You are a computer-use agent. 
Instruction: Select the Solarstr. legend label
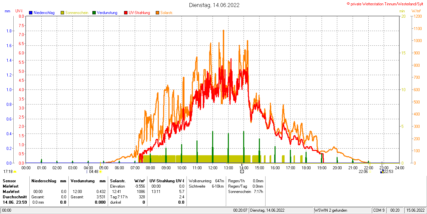click(x=166, y=13)
